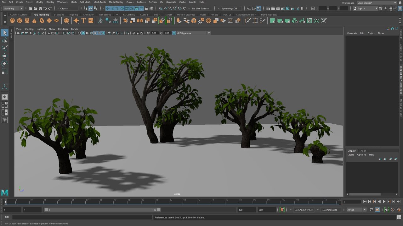The image size is (403, 226).
Task: Create a polygon cylinder from the shelf
Action: coord(27,21)
